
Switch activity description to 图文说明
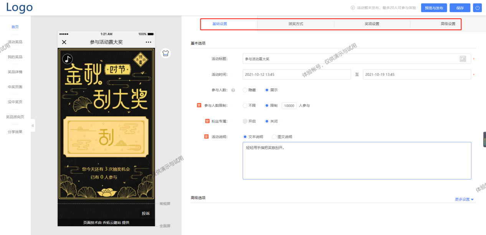[273, 137]
